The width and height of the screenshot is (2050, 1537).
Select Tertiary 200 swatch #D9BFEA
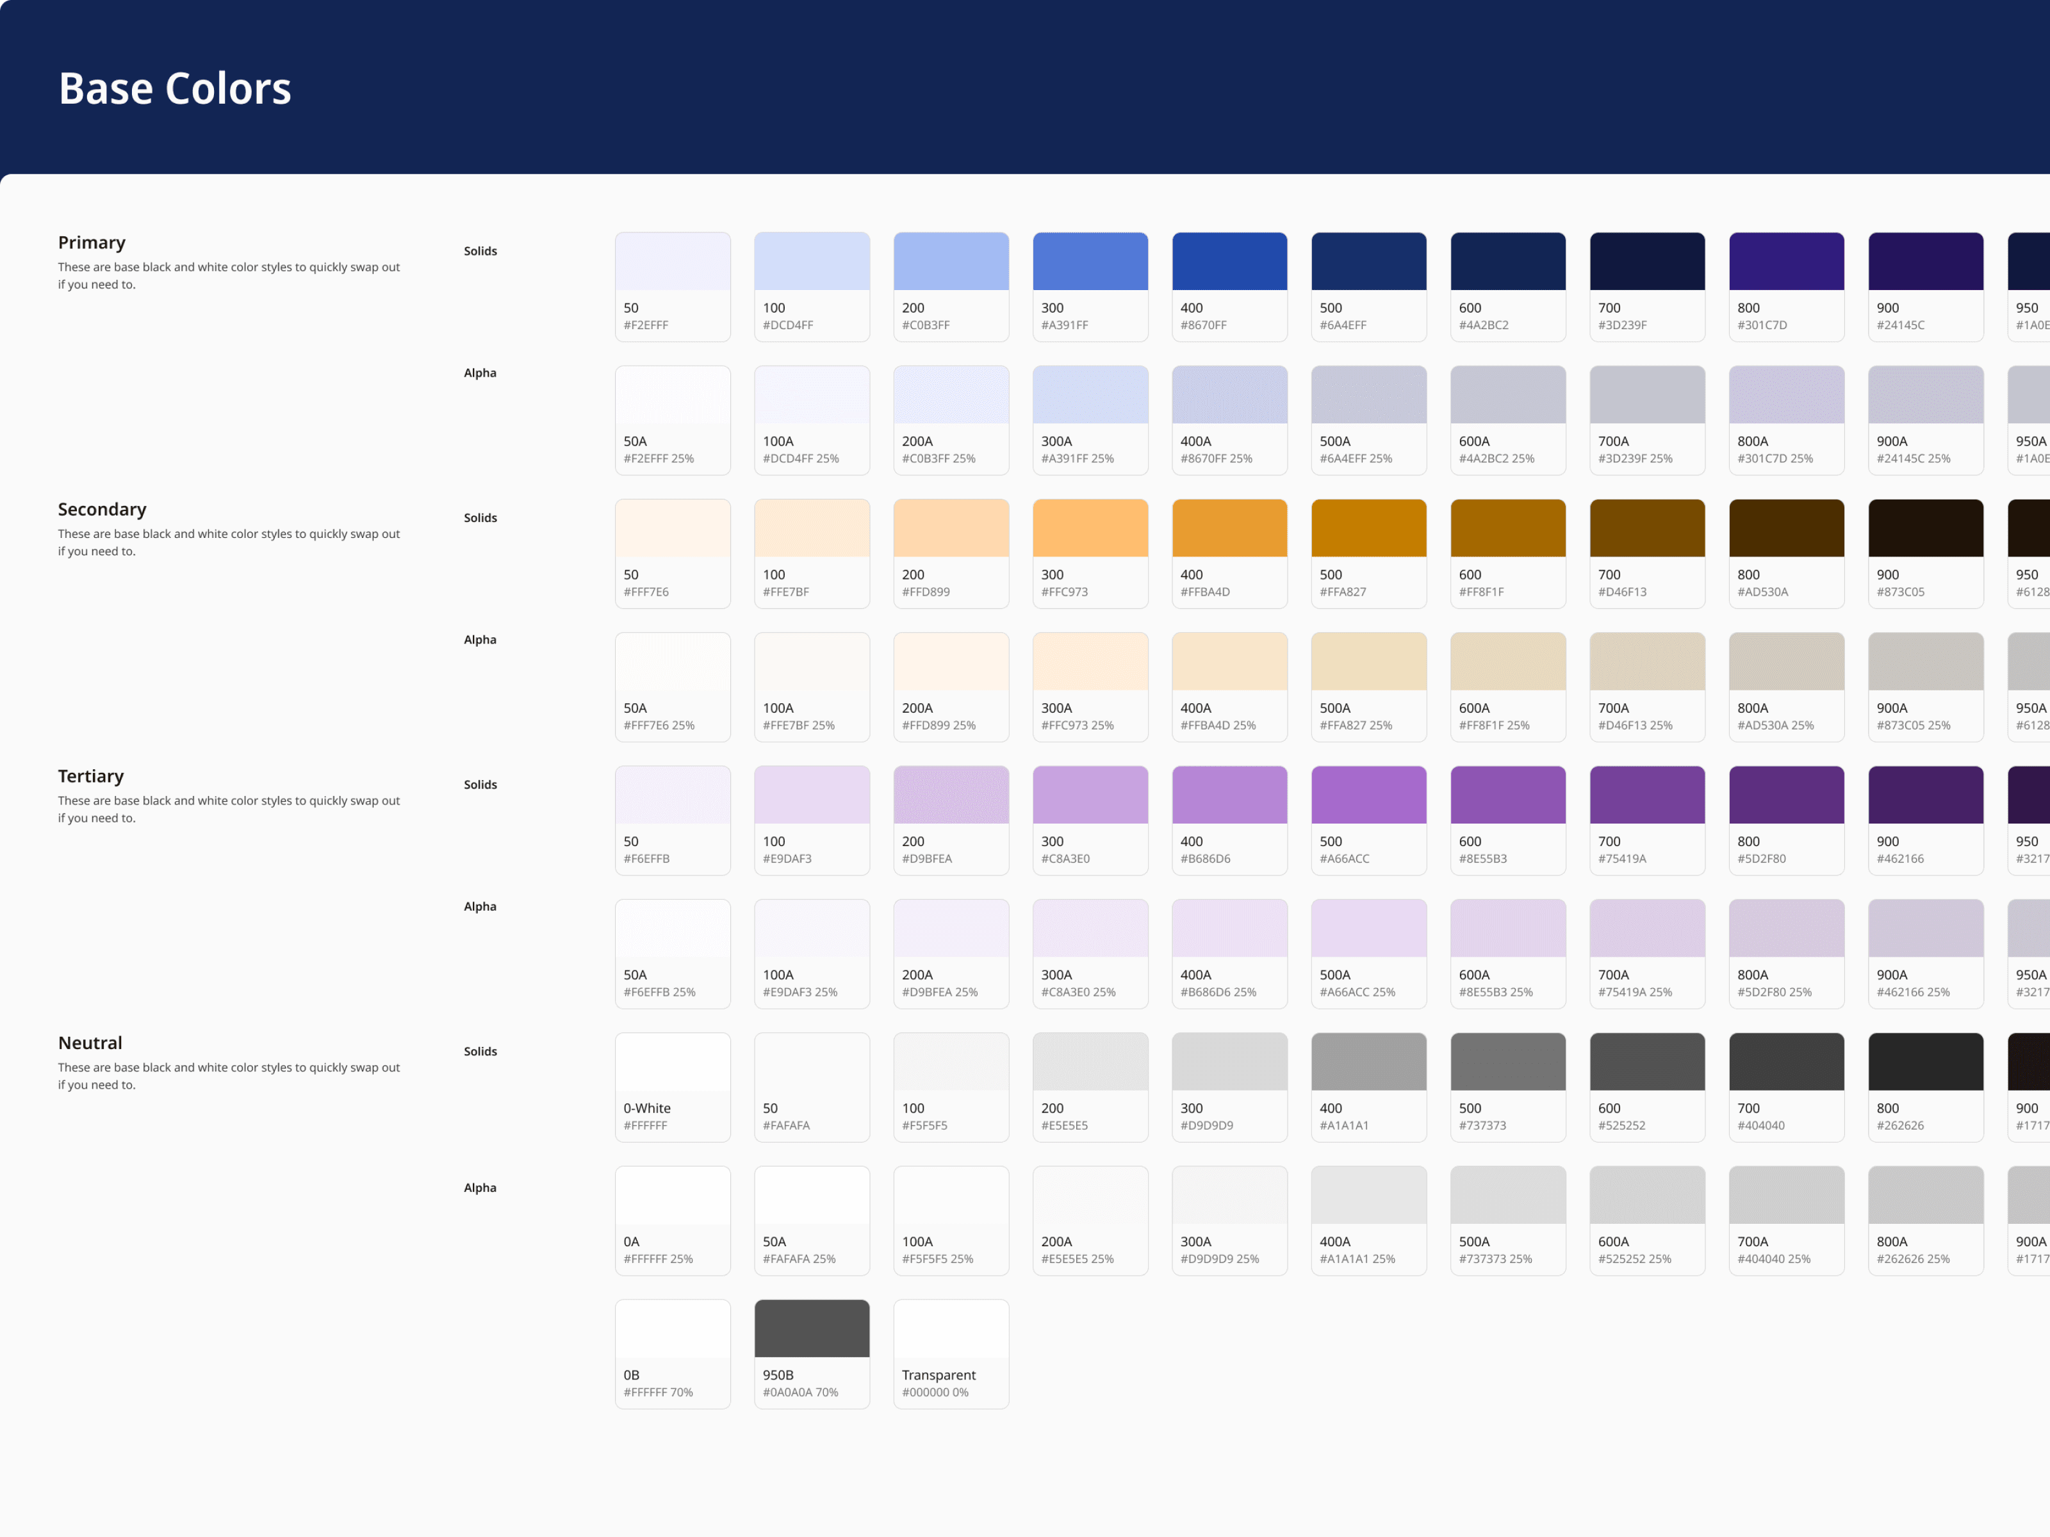[x=951, y=821]
